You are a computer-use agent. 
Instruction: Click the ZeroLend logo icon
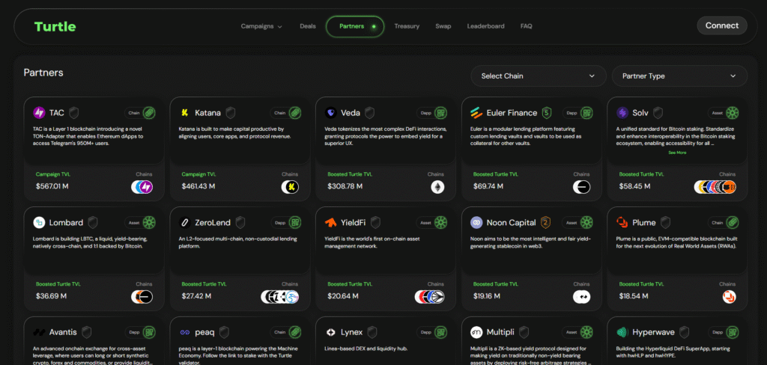click(185, 223)
